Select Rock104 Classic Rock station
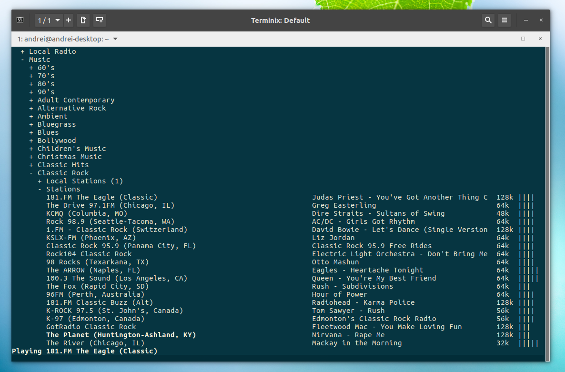This screenshot has height=372, width=565. [89, 254]
